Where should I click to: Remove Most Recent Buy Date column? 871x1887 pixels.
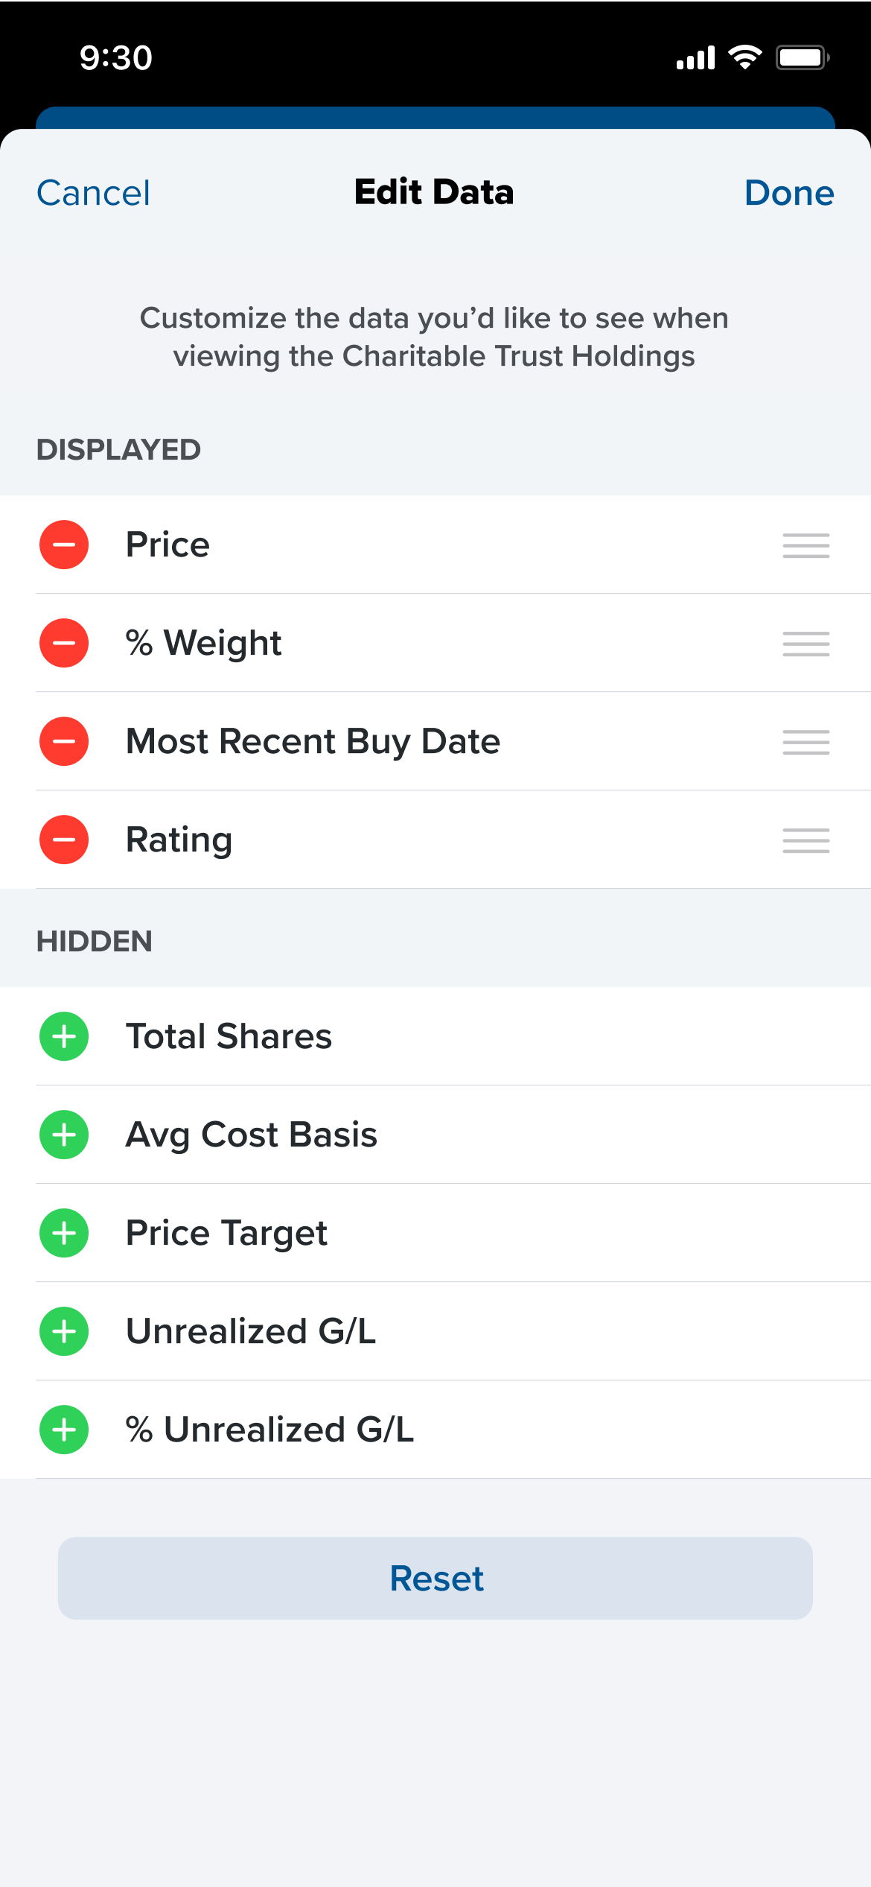(x=64, y=741)
